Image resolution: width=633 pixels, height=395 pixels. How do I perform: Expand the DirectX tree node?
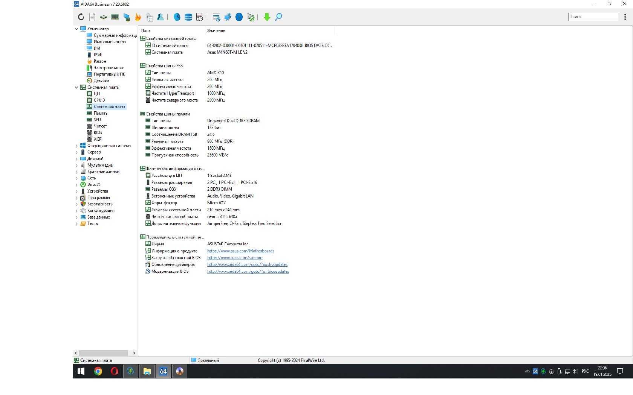coord(76,185)
